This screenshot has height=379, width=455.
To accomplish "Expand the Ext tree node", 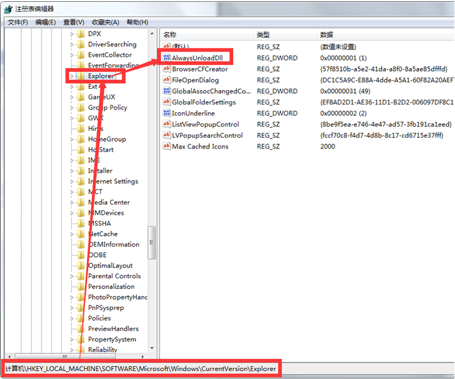I will (x=72, y=86).
